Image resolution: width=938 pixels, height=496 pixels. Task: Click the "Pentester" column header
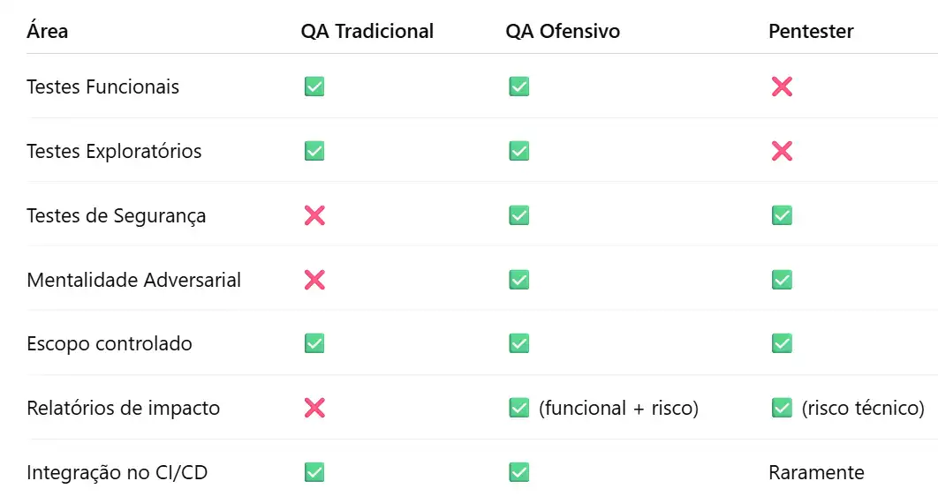(811, 31)
